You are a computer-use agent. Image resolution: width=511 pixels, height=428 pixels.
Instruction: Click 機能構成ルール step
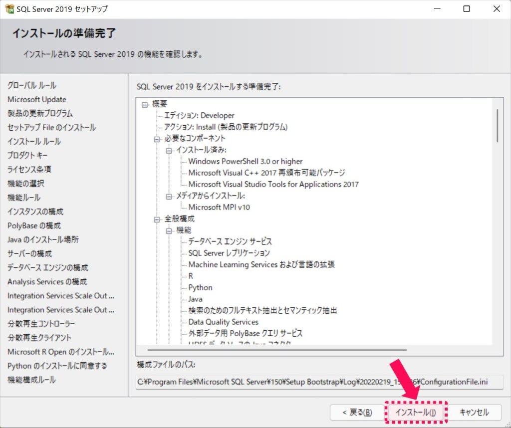pos(31,380)
